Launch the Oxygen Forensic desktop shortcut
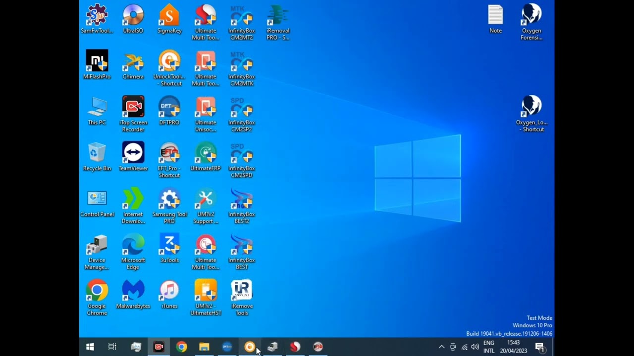This screenshot has width=634, height=356. [531, 22]
